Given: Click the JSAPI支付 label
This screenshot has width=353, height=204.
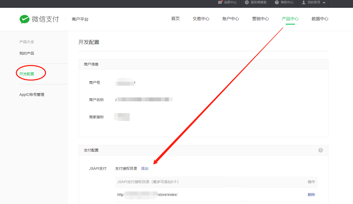Looking at the screenshot, I should click(98, 168).
